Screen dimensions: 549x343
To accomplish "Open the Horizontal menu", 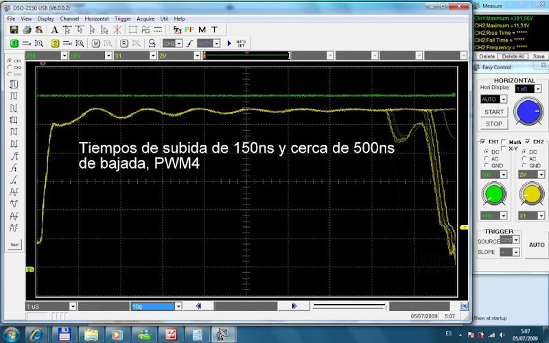I will click(x=97, y=19).
